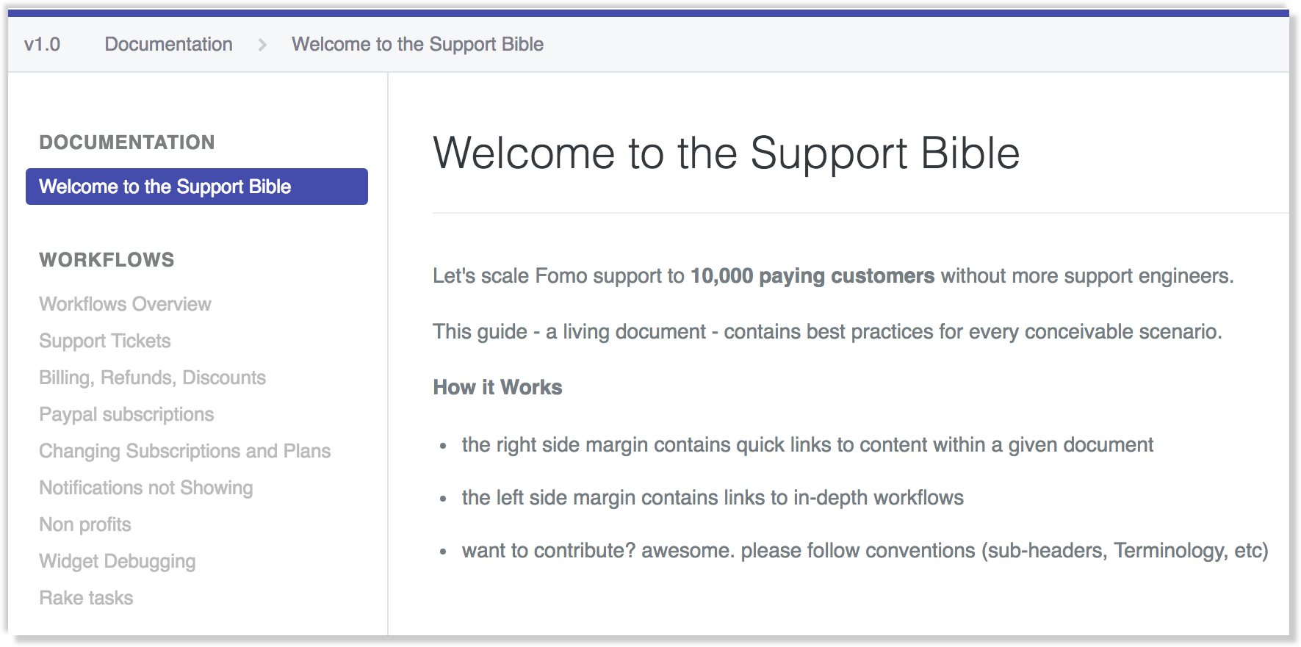View the Paypal subscriptions workflow
The image size is (1301, 647).
click(126, 414)
